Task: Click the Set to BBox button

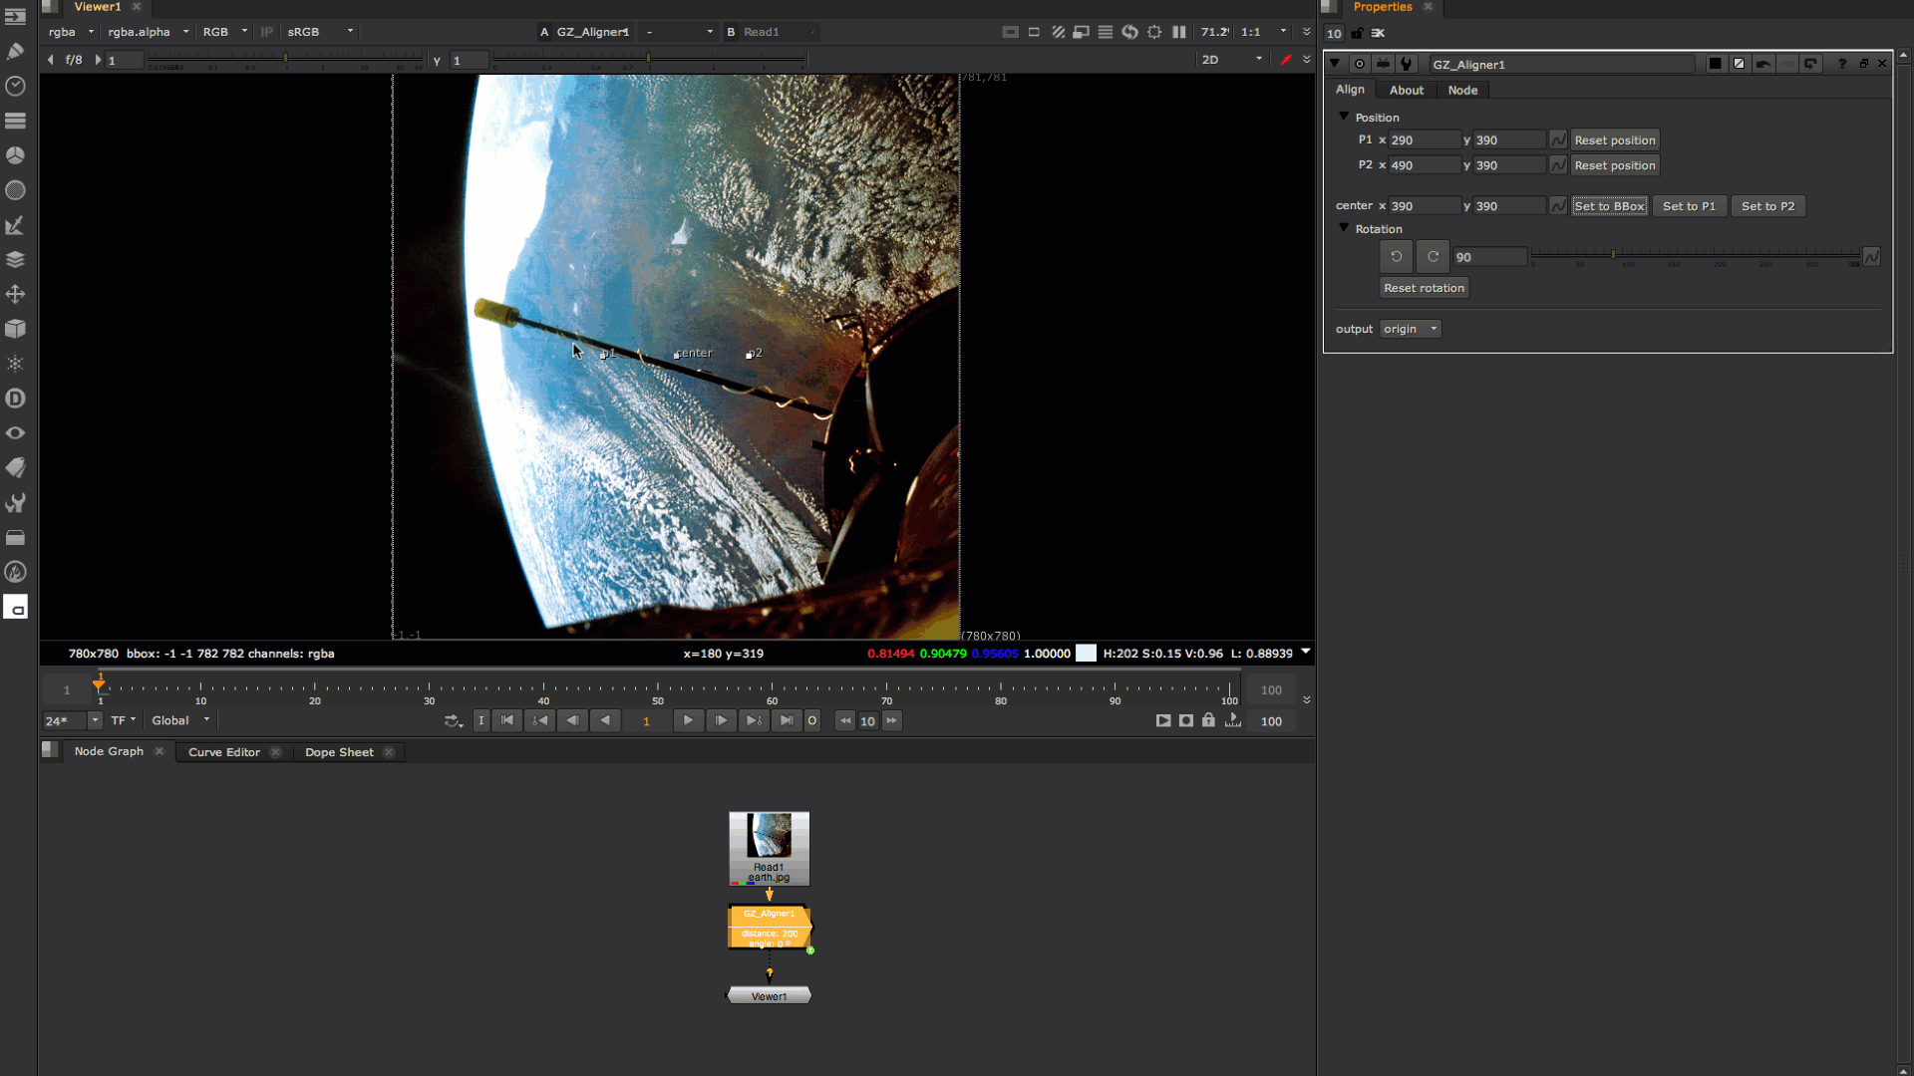Action: click(x=1609, y=206)
